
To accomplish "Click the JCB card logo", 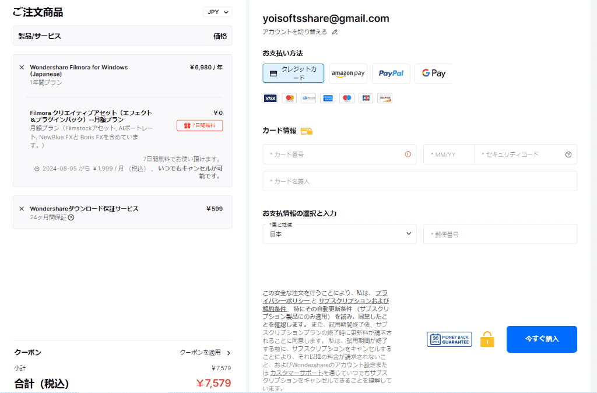I will pos(366,98).
